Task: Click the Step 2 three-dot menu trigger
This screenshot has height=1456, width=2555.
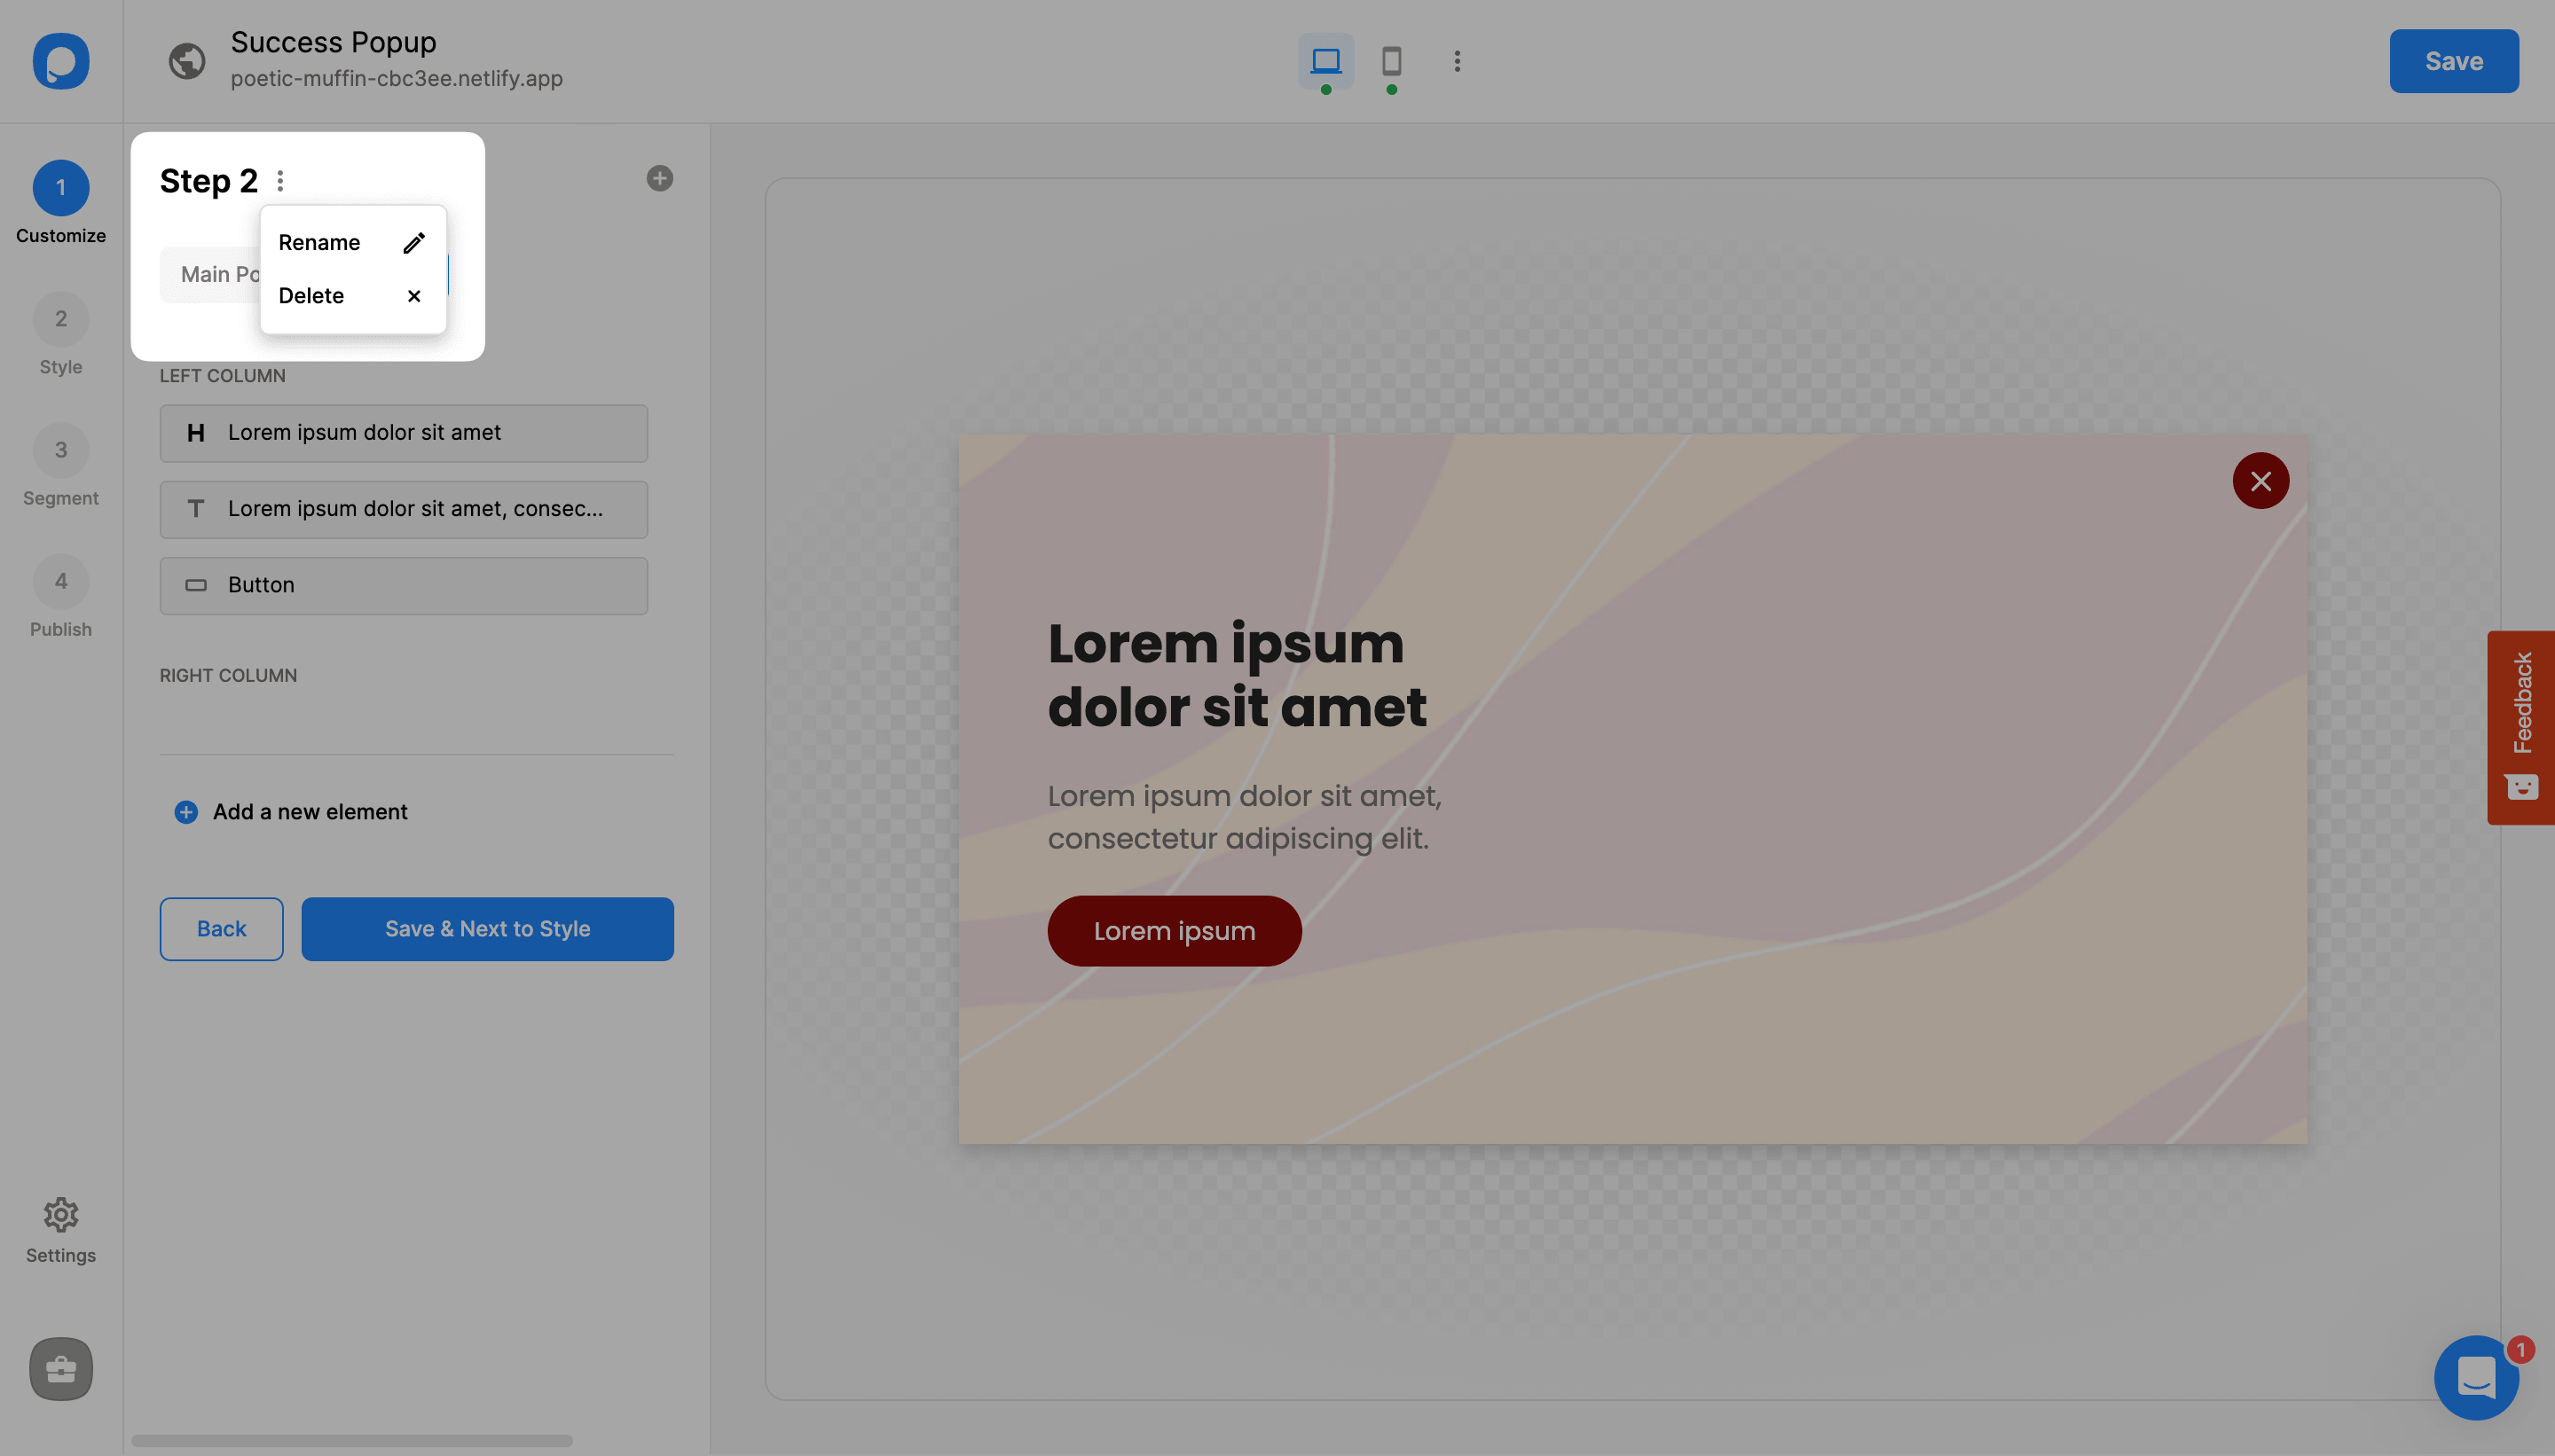Action: 279,181
